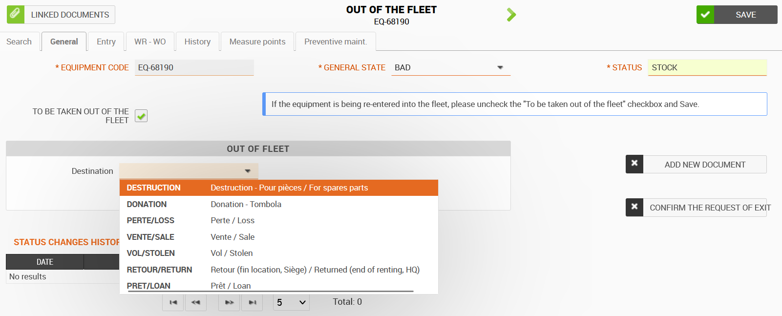Collapse the Destination dropdown arrow

(248, 171)
